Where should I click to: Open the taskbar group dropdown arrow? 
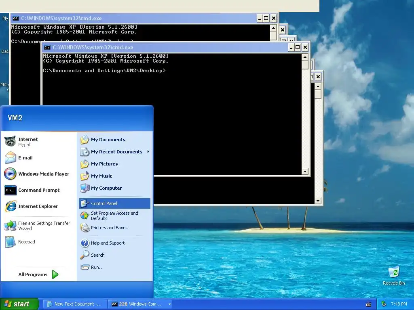[x=169, y=304]
